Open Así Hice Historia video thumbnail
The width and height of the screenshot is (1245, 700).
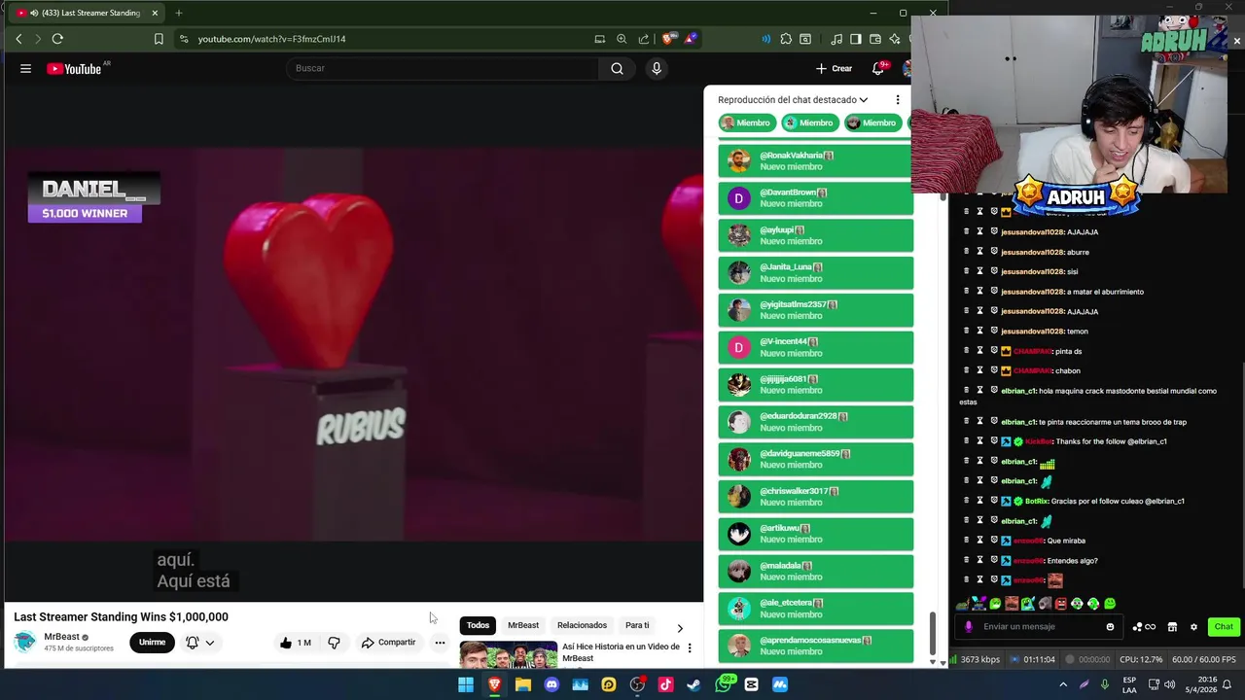pos(509,653)
